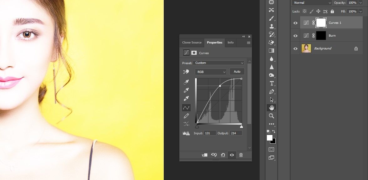Toggle Quick Mask mode
This screenshot has width=368, height=180.
(271, 150)
